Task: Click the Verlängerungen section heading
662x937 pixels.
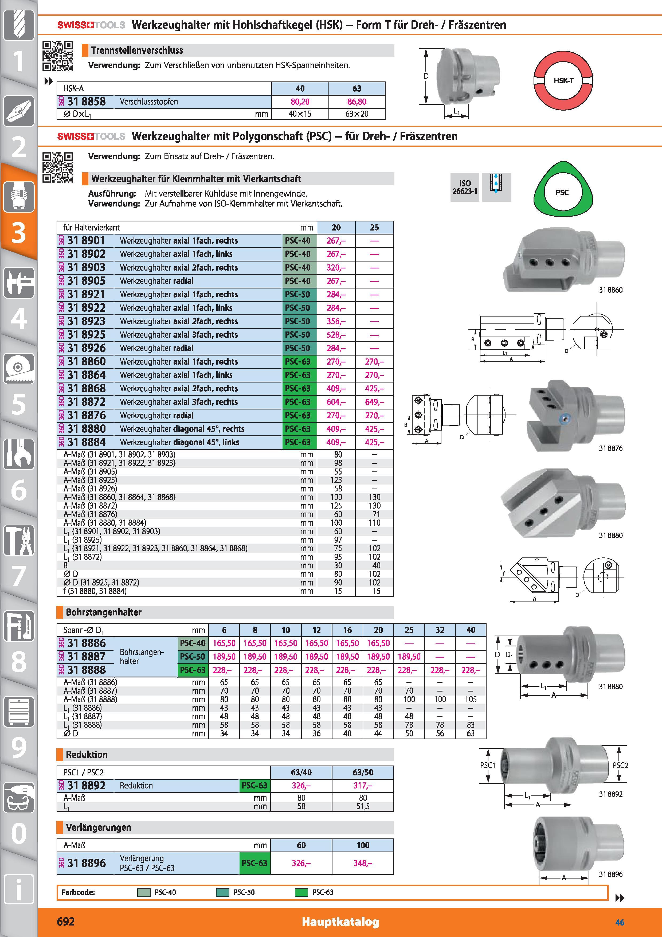Action: tap(98, 828)
